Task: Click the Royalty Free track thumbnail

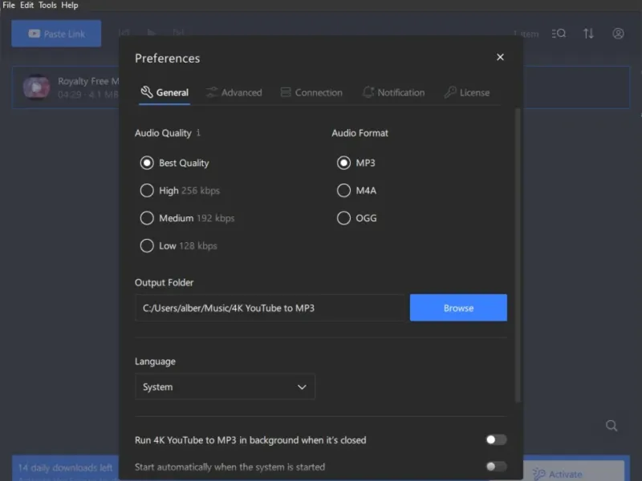Action: (x=36, y=87)
